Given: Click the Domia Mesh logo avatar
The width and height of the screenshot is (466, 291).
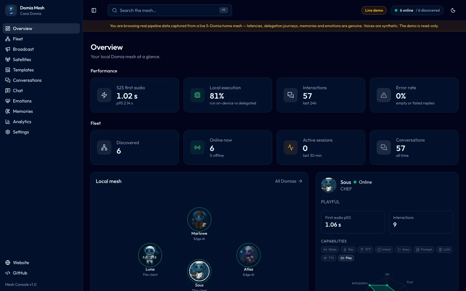Looking at the screenshot, I should [x=11, y=10].
